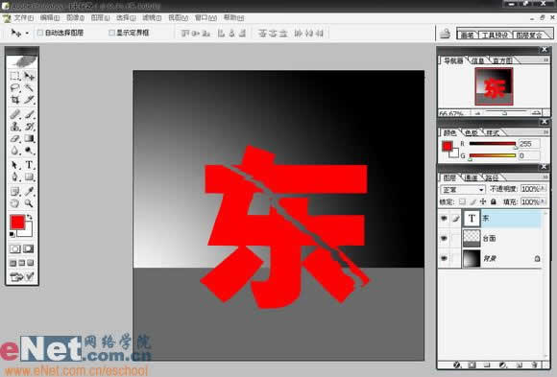Open the 文件 menu
Image resolution: width=557 pixels, height=377 pixels.
23,18
